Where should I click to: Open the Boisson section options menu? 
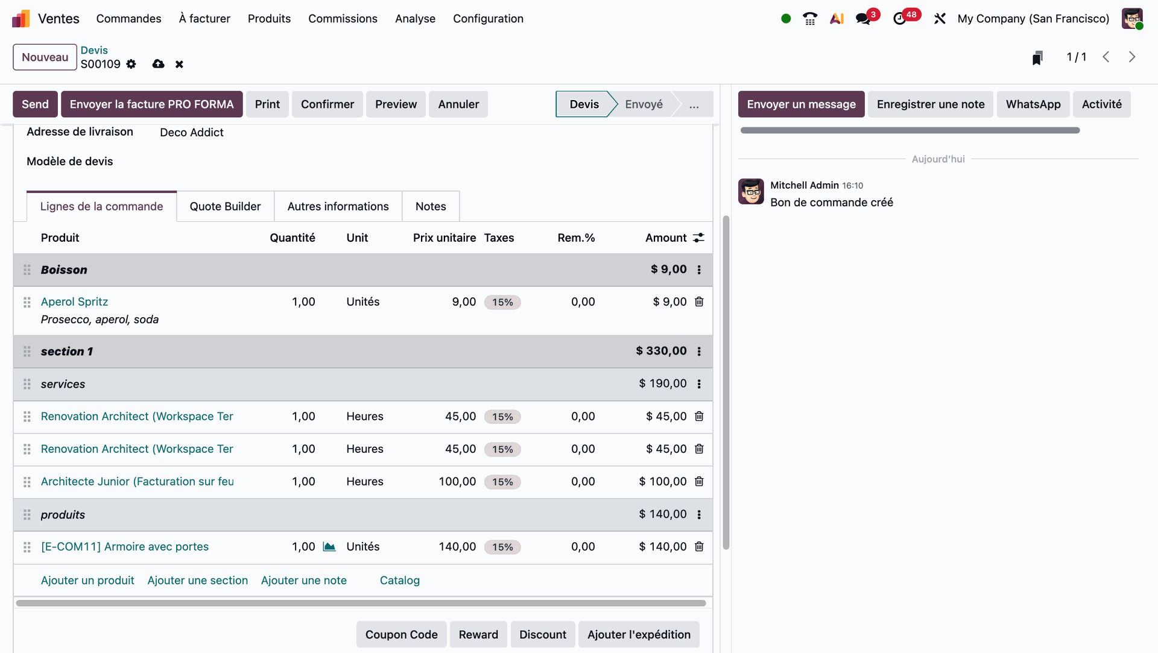(699, 270)
